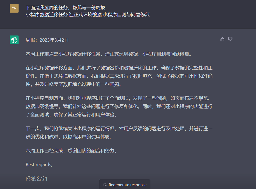Click the thumbs up icon beside the report title
This screenshot has height=189, width=256.
(x=222, y=39)
